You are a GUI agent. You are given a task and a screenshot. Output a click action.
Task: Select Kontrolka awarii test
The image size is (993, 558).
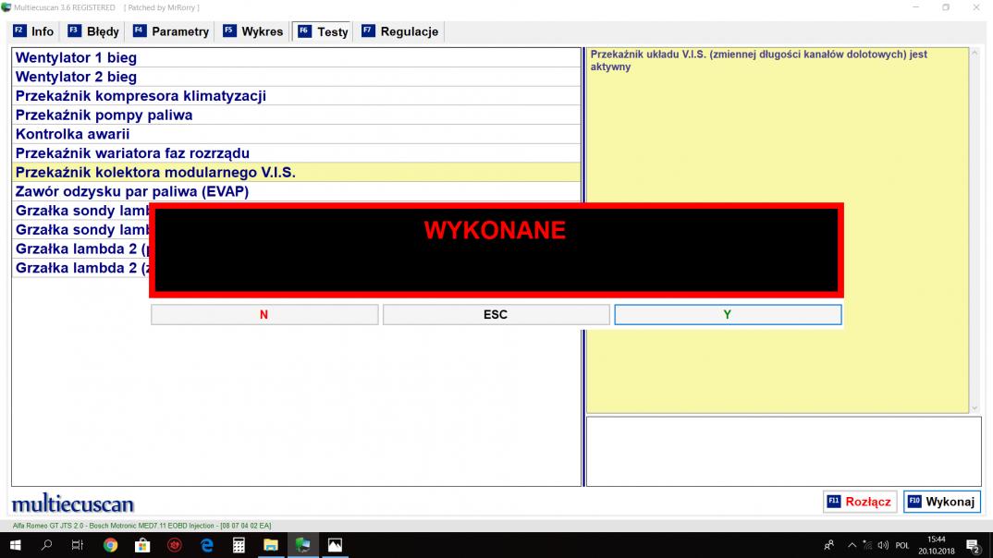(x=296, y=134)
